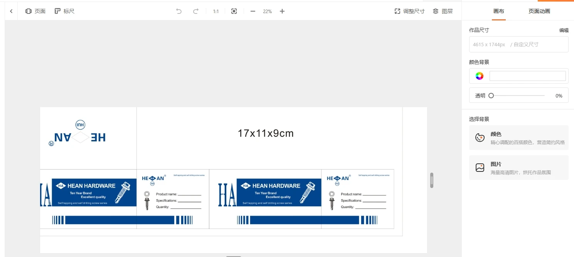574x257 pixels.
Task: Zoom in with the plus icon
Action: [x=282, y=11]
